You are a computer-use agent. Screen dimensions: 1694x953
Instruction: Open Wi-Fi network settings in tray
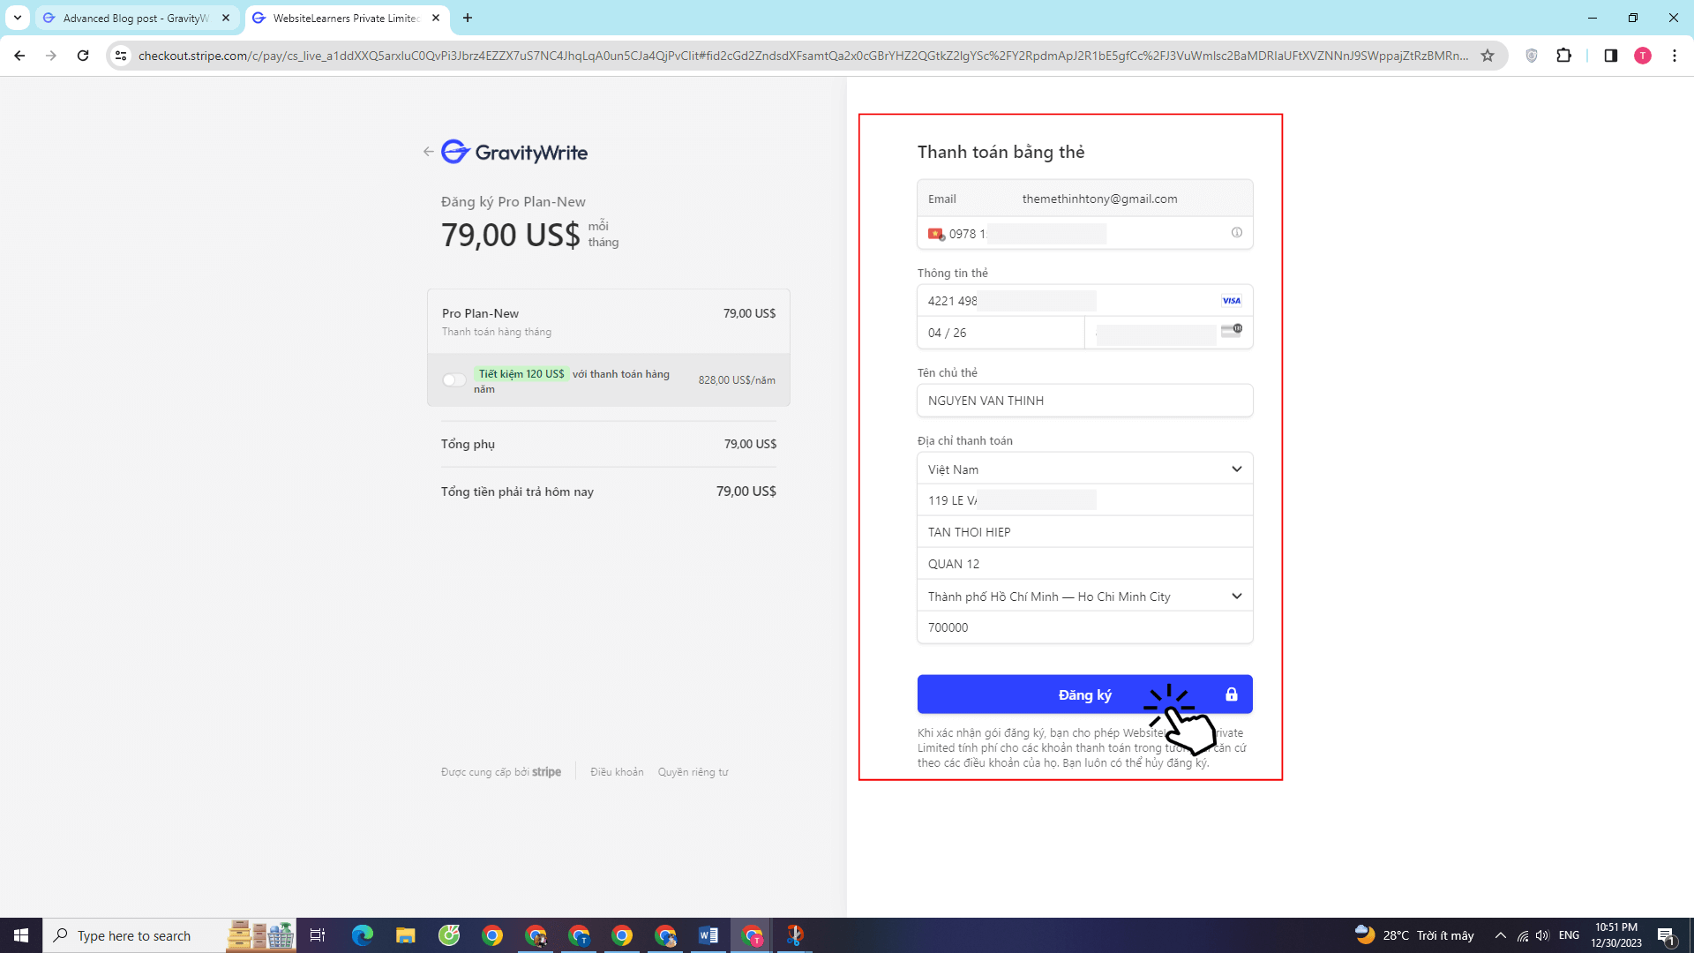pyautogui.click(x=1523, y=935)
